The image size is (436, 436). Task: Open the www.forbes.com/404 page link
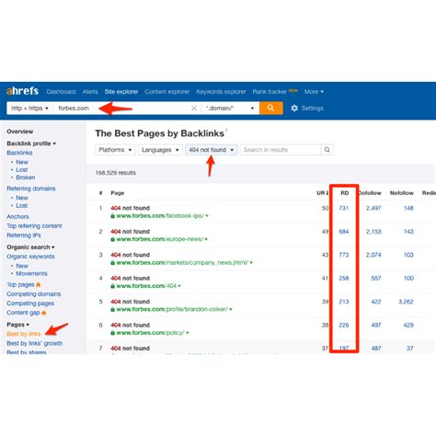coord(146,286)
